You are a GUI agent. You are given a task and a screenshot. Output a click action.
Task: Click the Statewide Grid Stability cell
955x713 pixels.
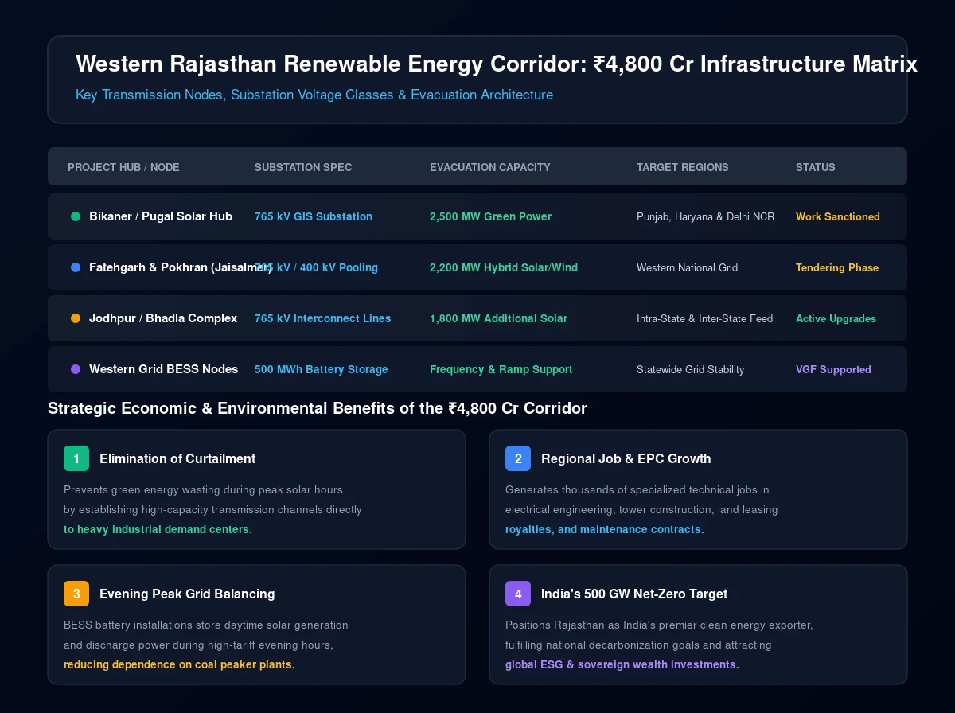click(x=690, y=369)
